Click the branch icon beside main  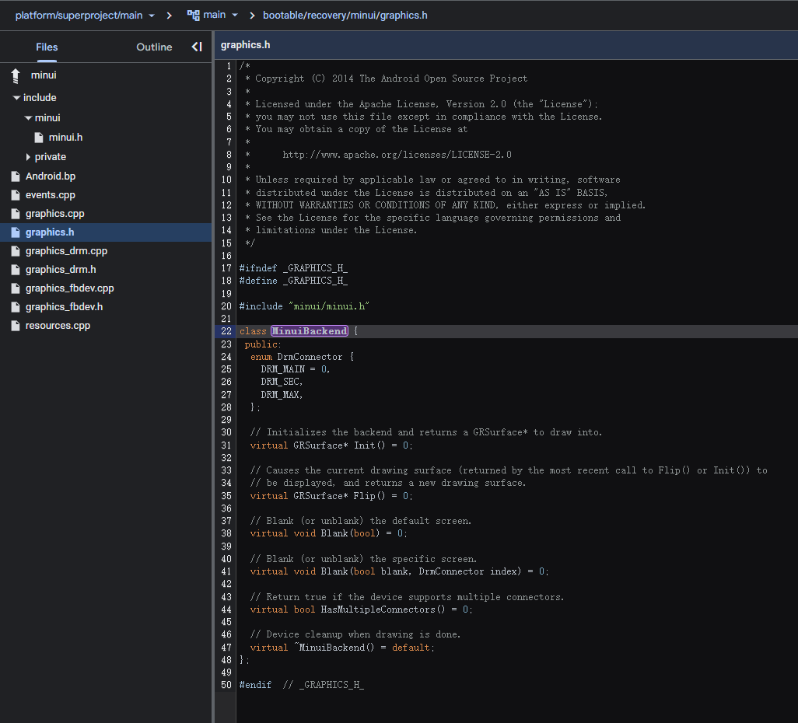(193, 16)
